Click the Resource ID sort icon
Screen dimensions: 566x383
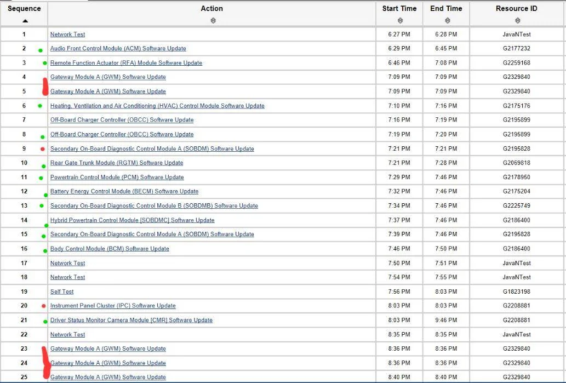(518, 21)
